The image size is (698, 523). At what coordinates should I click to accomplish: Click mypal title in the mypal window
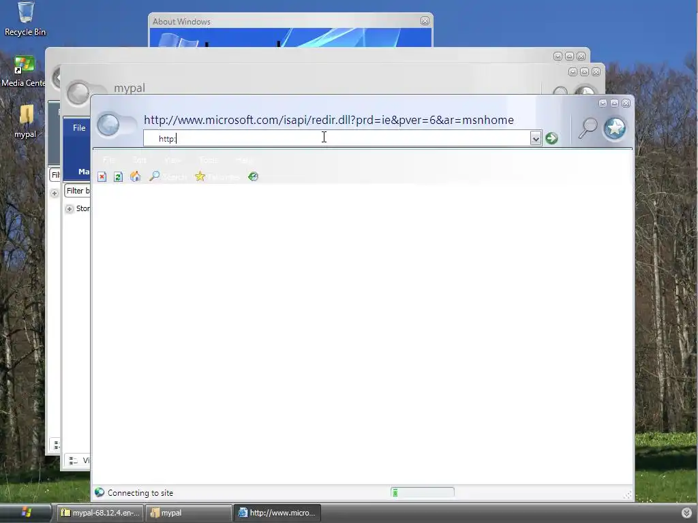[130, 88]
